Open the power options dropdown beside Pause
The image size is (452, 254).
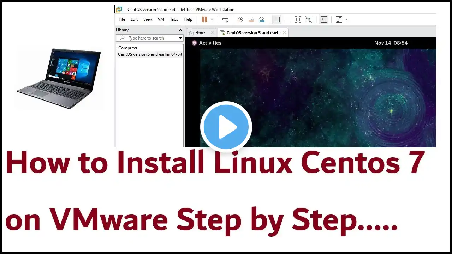(x=212, y=19)
